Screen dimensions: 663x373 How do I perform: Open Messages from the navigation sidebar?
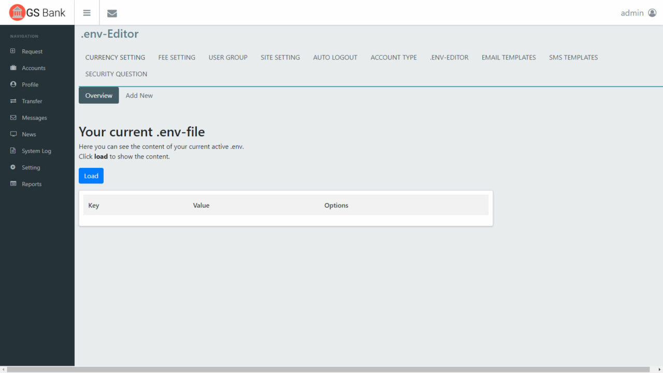(x=34, y=118)
